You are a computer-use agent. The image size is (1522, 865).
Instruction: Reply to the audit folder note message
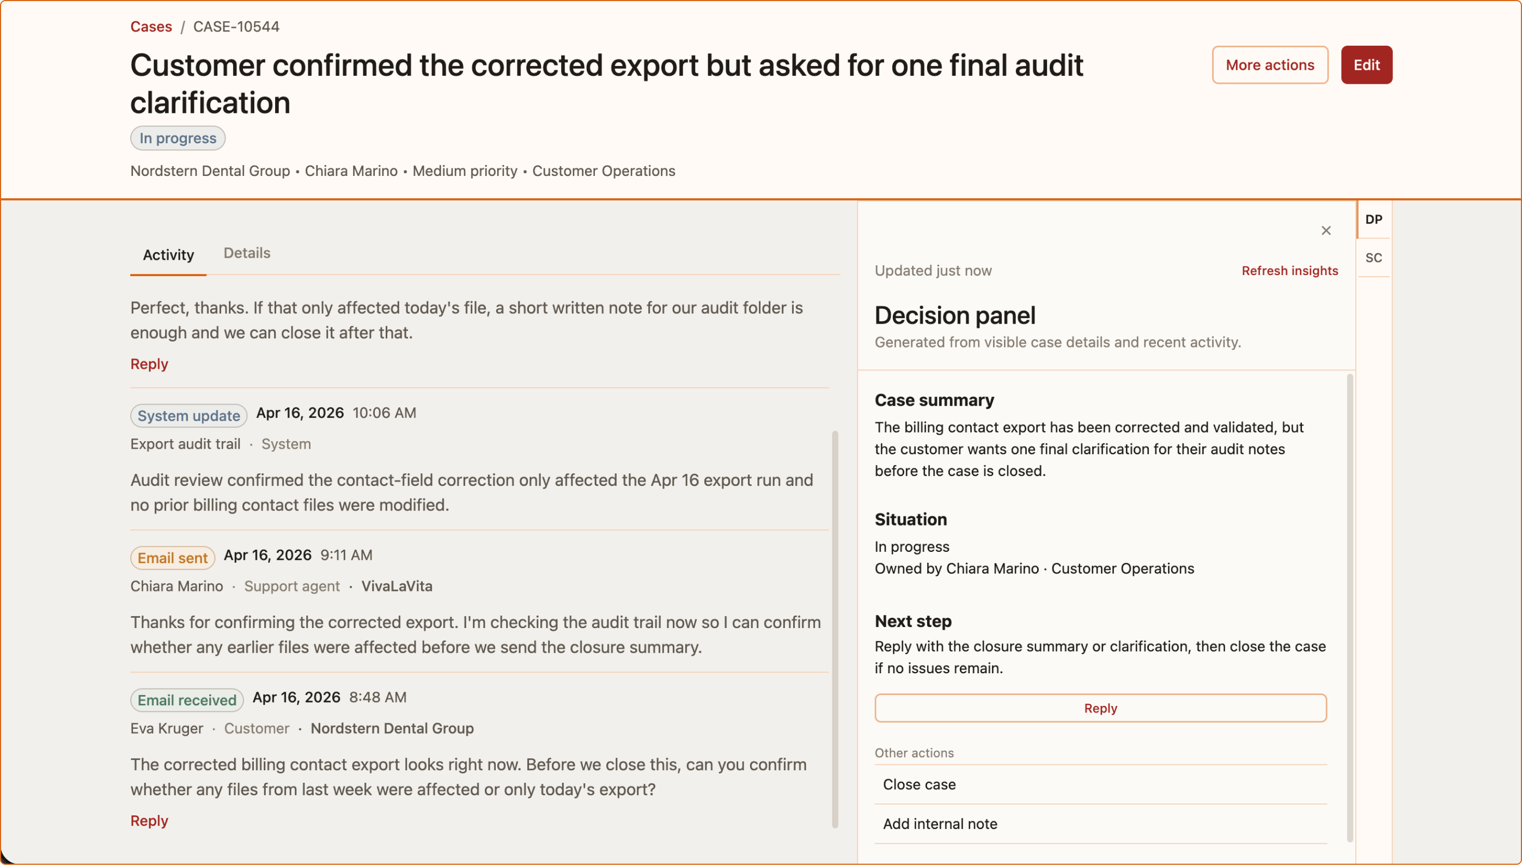tap(149, 363)
